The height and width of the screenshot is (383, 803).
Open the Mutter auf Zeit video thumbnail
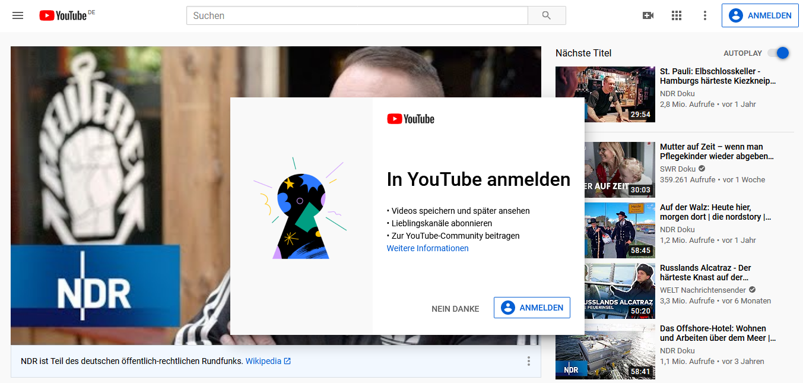tap(620, 170)
